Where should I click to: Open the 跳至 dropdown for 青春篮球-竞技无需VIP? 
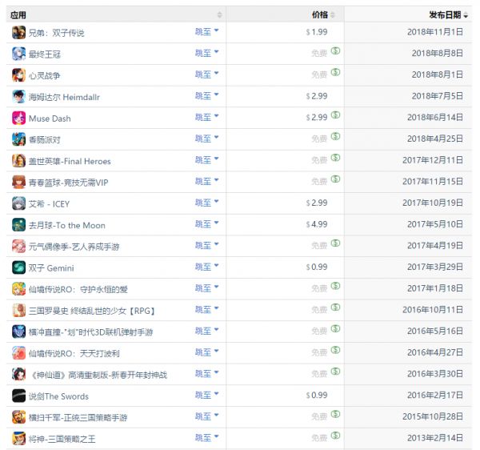[207, 182]
